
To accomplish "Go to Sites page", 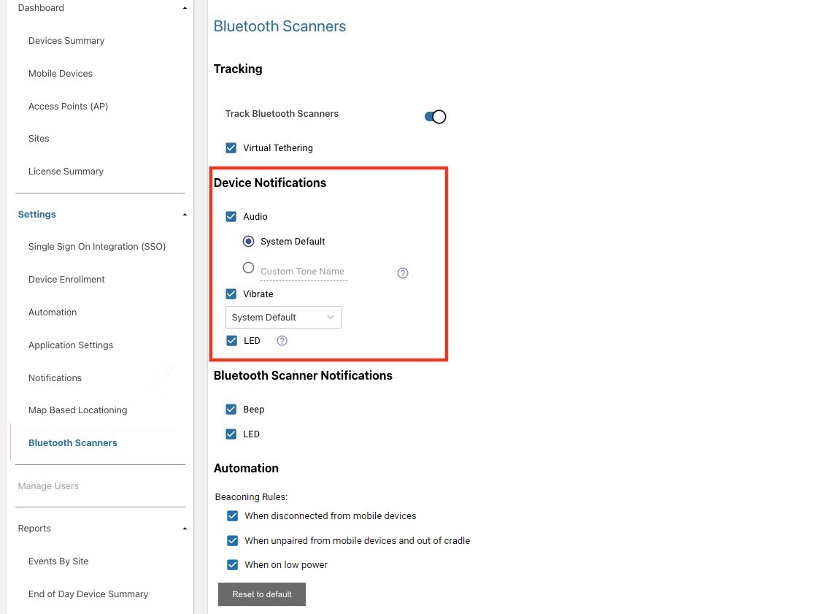I will (x=39, y=139).
